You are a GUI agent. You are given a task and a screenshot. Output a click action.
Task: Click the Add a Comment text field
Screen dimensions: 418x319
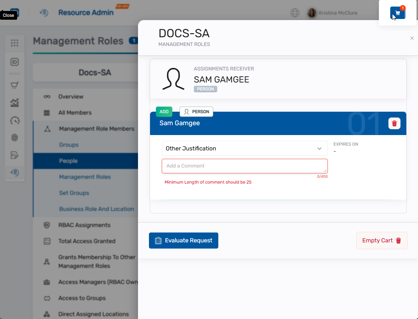click(x=244, y=166)
